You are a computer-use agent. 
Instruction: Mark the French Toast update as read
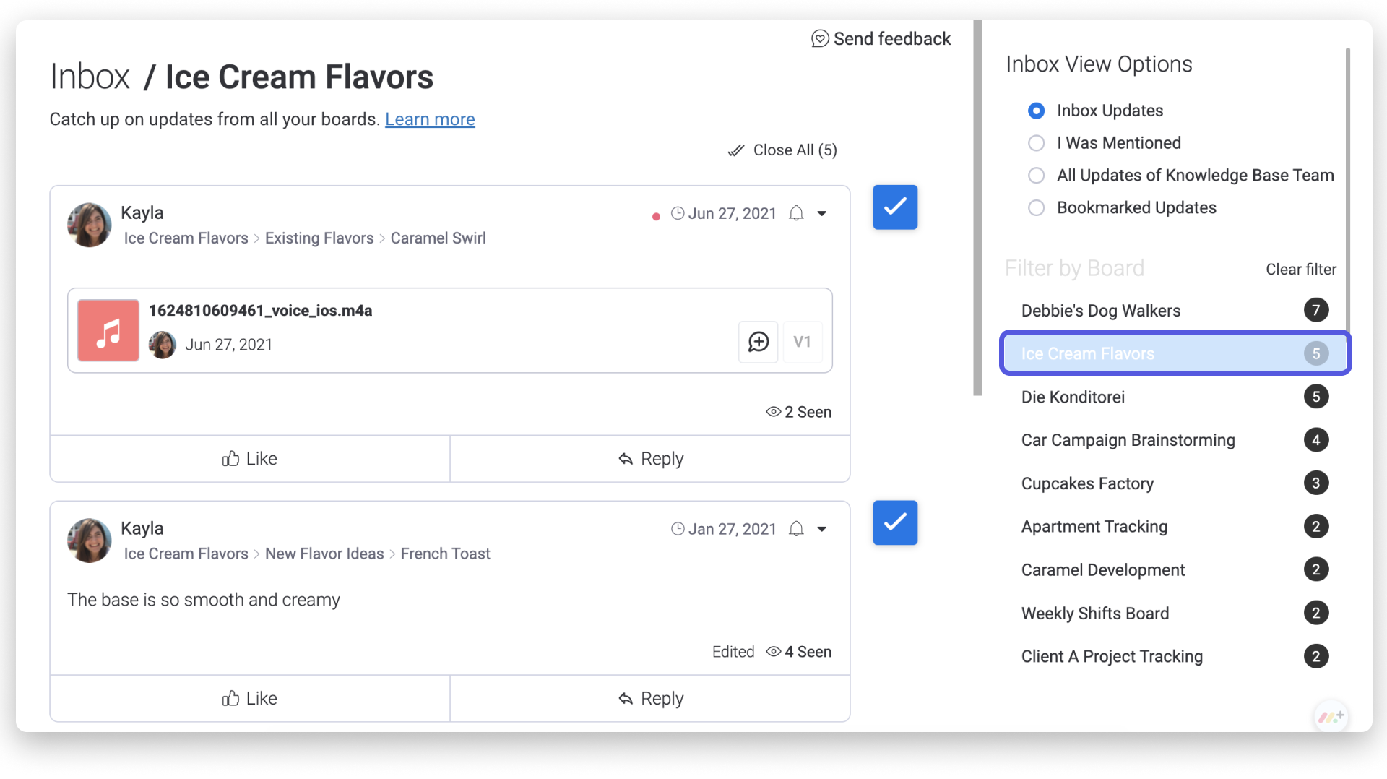click(x=895, y=522)
